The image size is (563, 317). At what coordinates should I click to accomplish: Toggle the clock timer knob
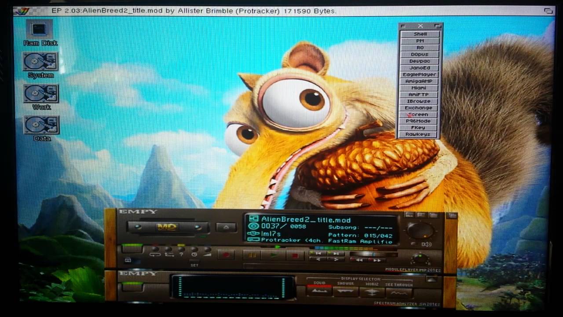194,250
